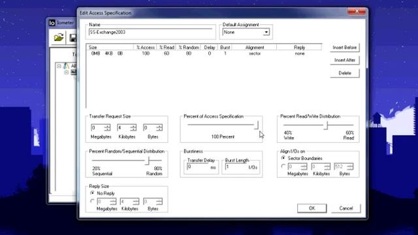418x235 pixels.
Task: Click Transfer Request Size Megabytes field
Action: coord(97,128)
